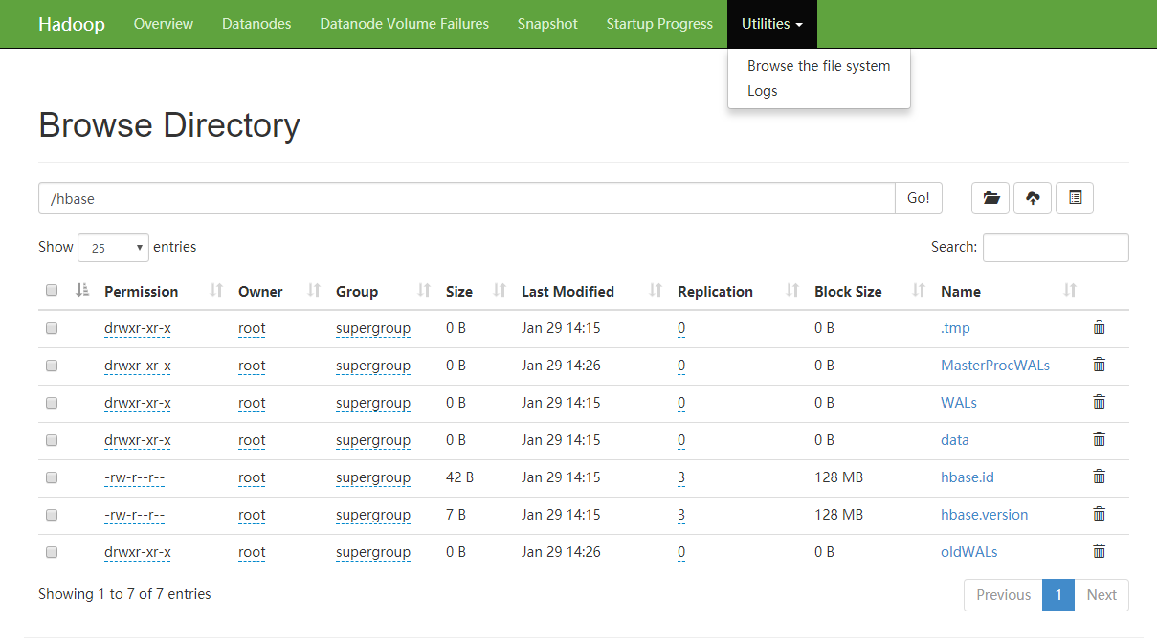
Task: Click the Last Modified sort arrows
Action: (656, 291)
